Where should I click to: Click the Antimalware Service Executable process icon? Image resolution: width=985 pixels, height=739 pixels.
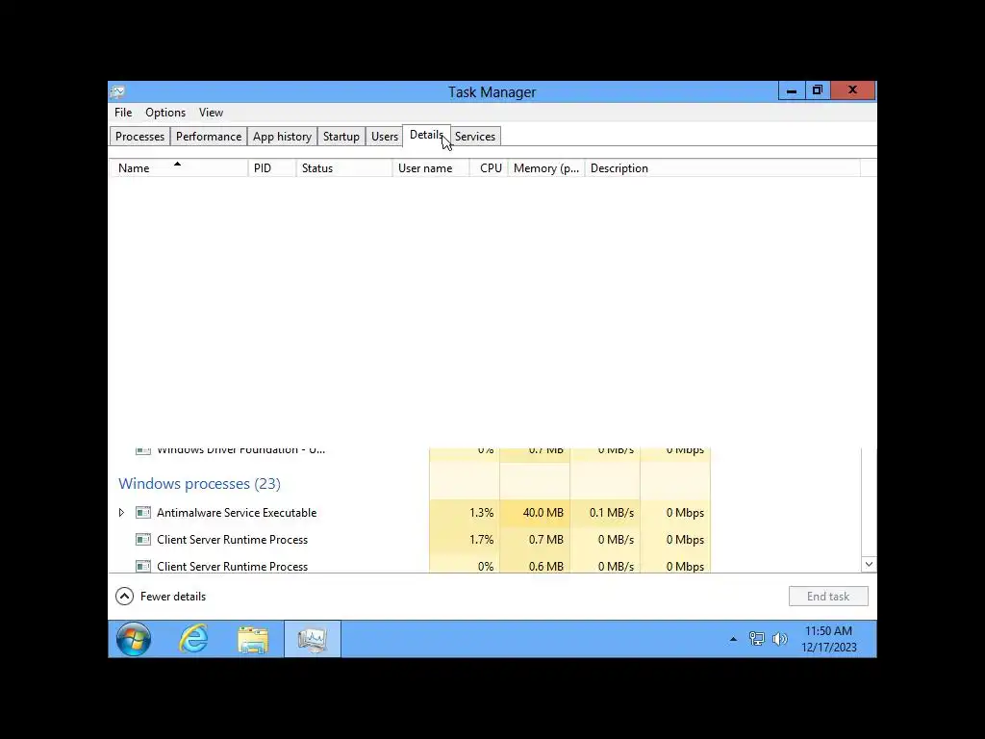[x=143, y=513]
